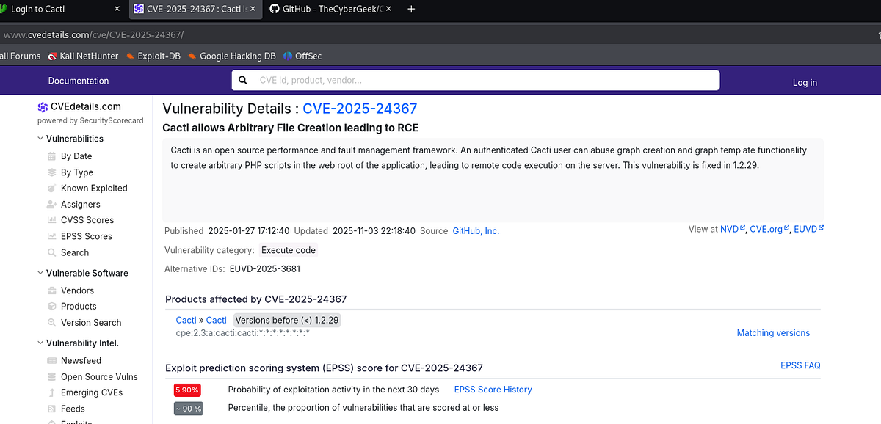Click external link icon next to EUVD

pos(821,228)
